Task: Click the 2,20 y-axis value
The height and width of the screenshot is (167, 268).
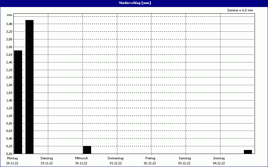Action: coord(9,70)
